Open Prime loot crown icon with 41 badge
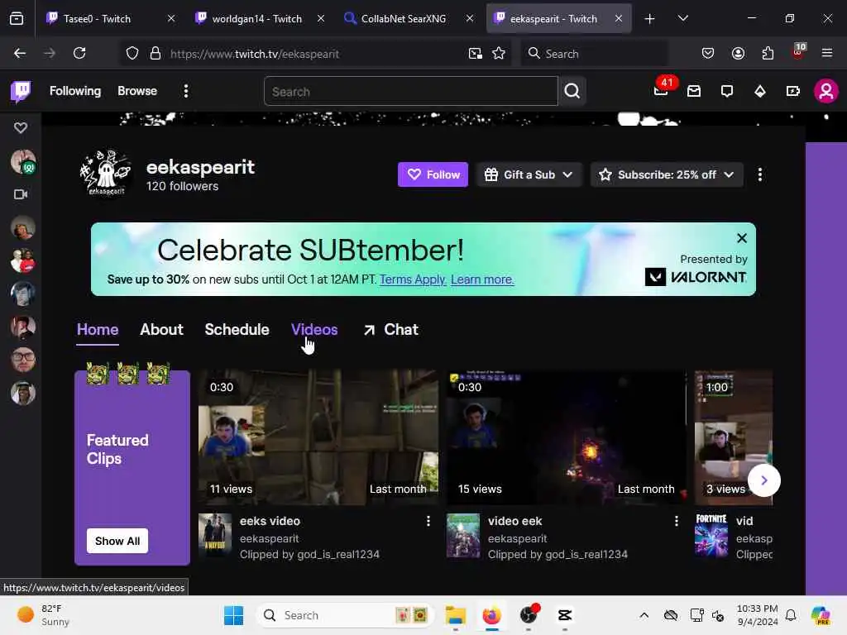This screenshot has height=635, width=847. pyautogui.click(x=661, y=91)
